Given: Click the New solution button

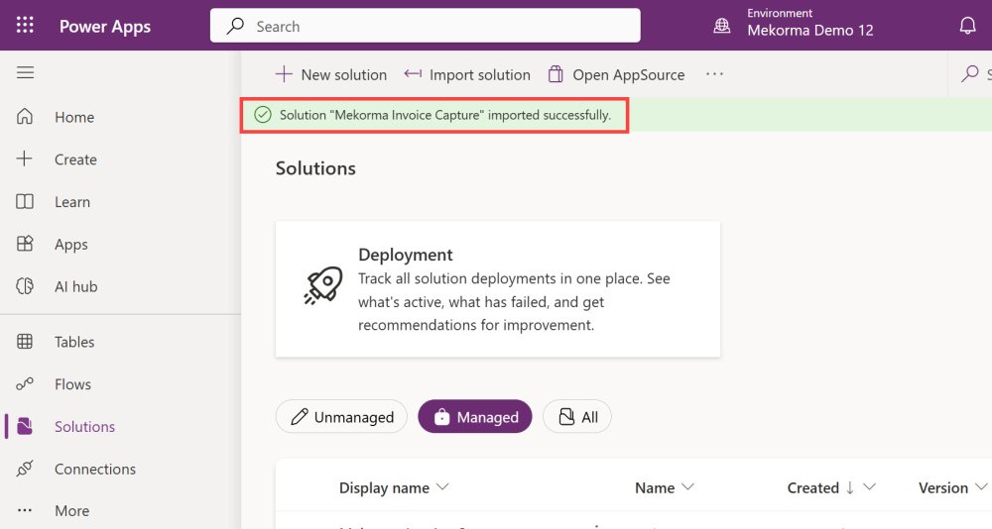Looking at the screenshot, I should coord(331,74).
